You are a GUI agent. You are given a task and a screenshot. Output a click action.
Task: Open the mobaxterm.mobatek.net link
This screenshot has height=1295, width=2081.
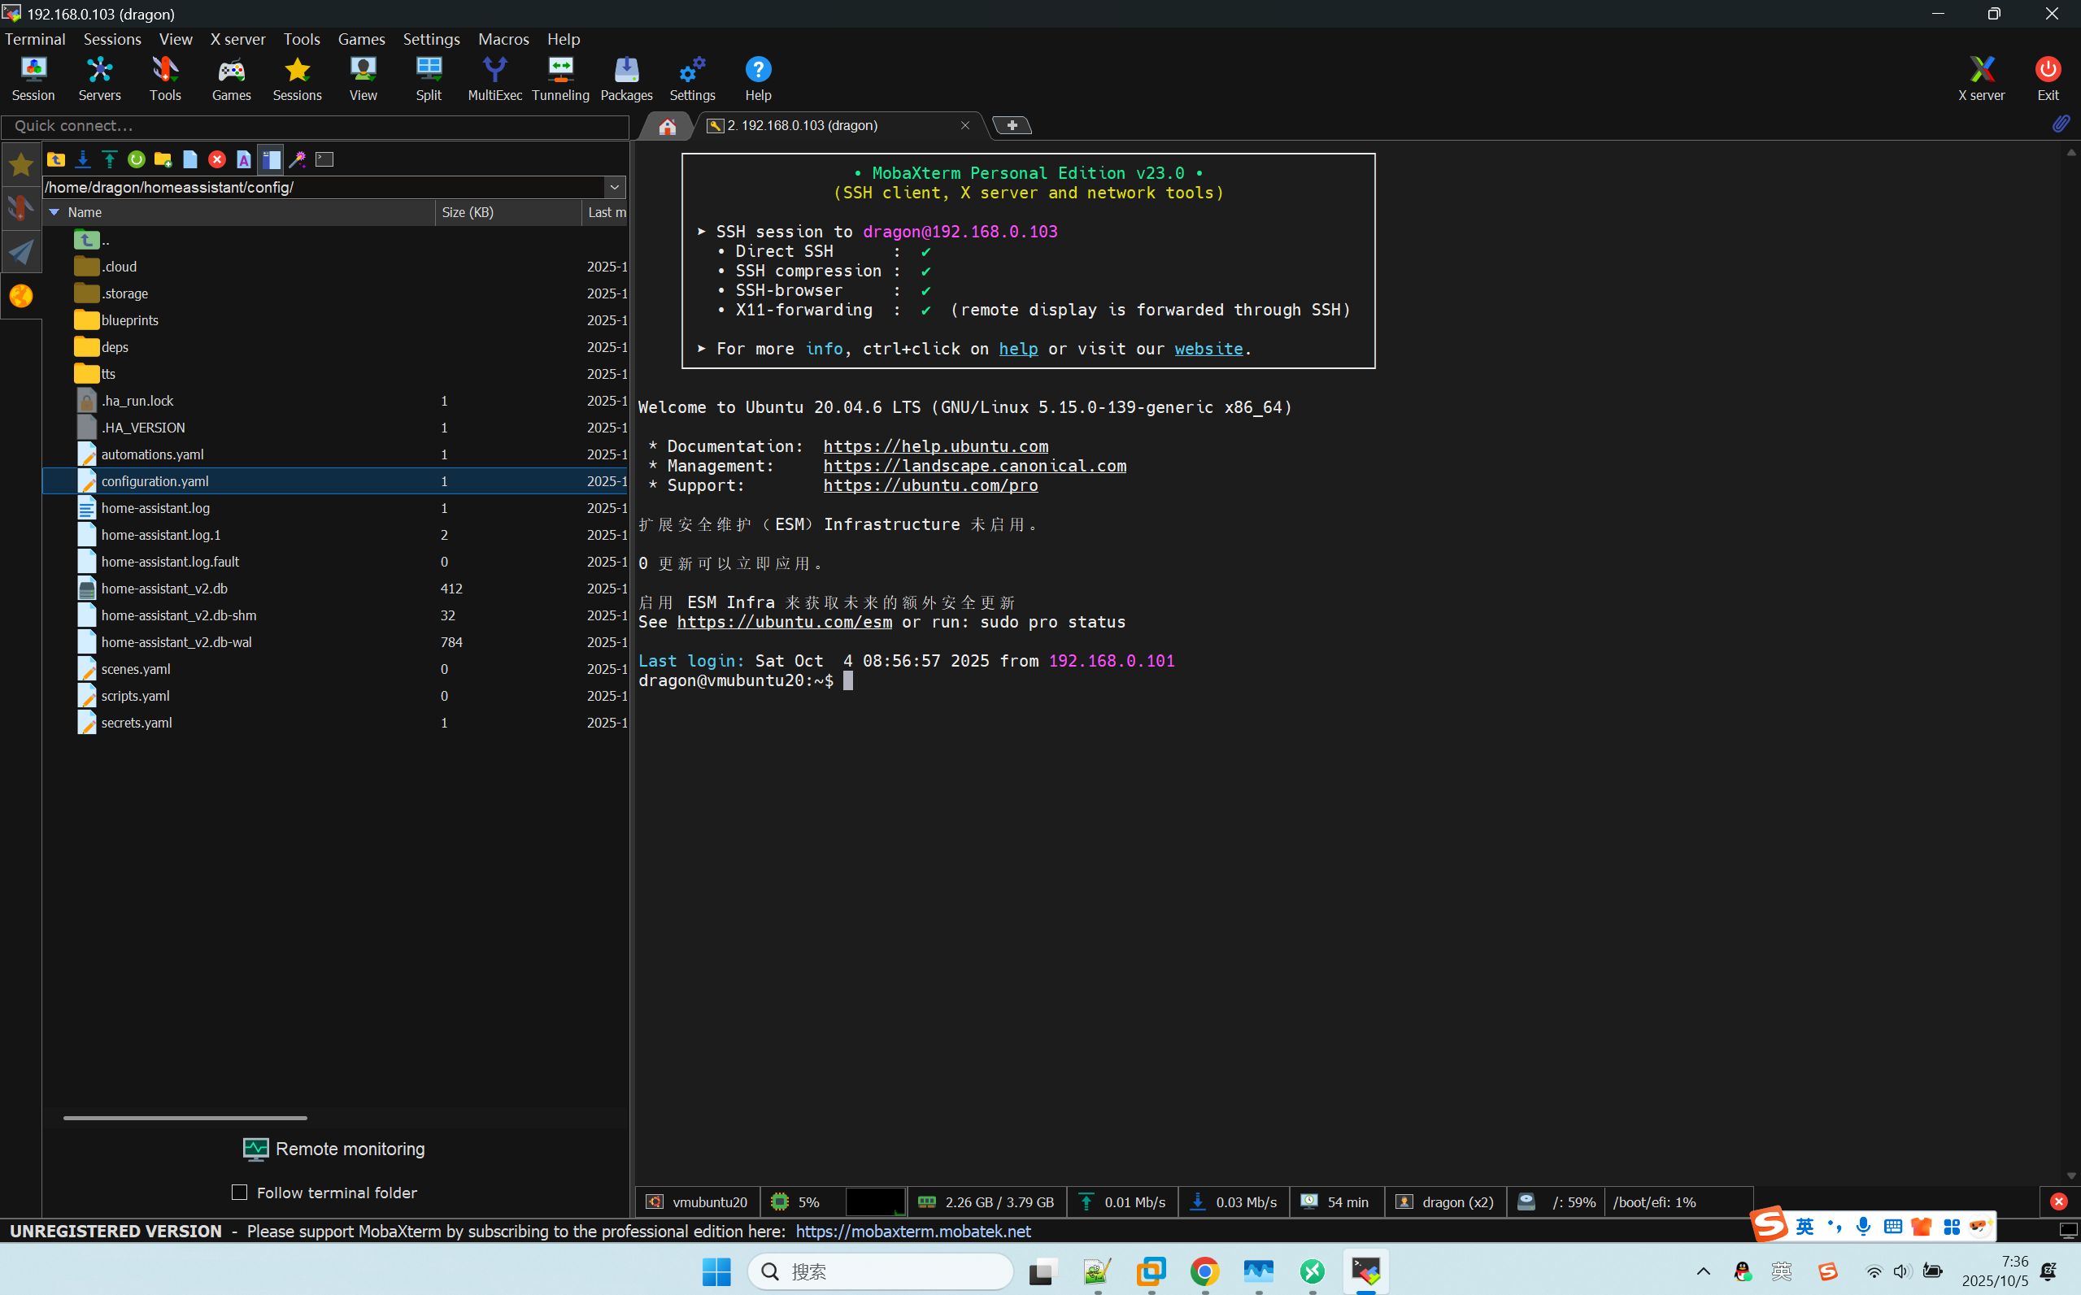912,1231
